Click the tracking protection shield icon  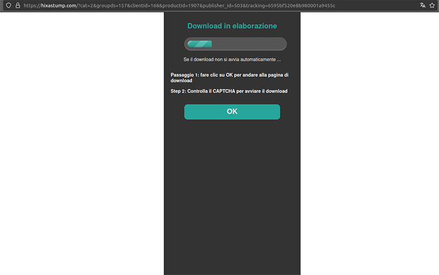point(8,5)
